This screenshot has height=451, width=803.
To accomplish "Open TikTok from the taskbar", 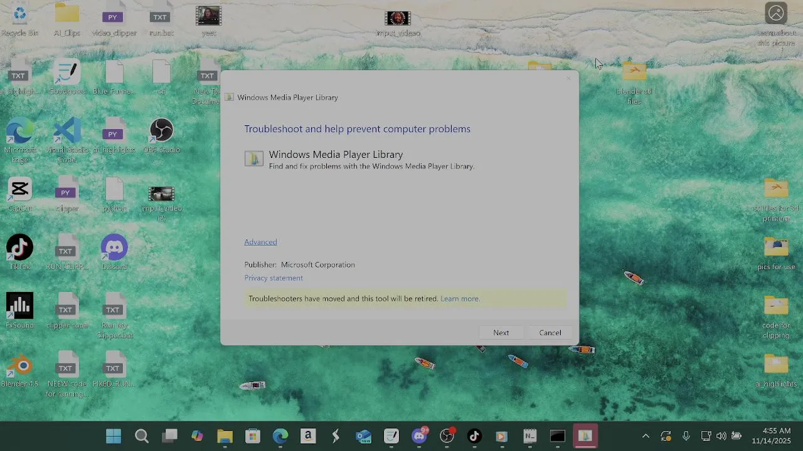I will (474, 437).
